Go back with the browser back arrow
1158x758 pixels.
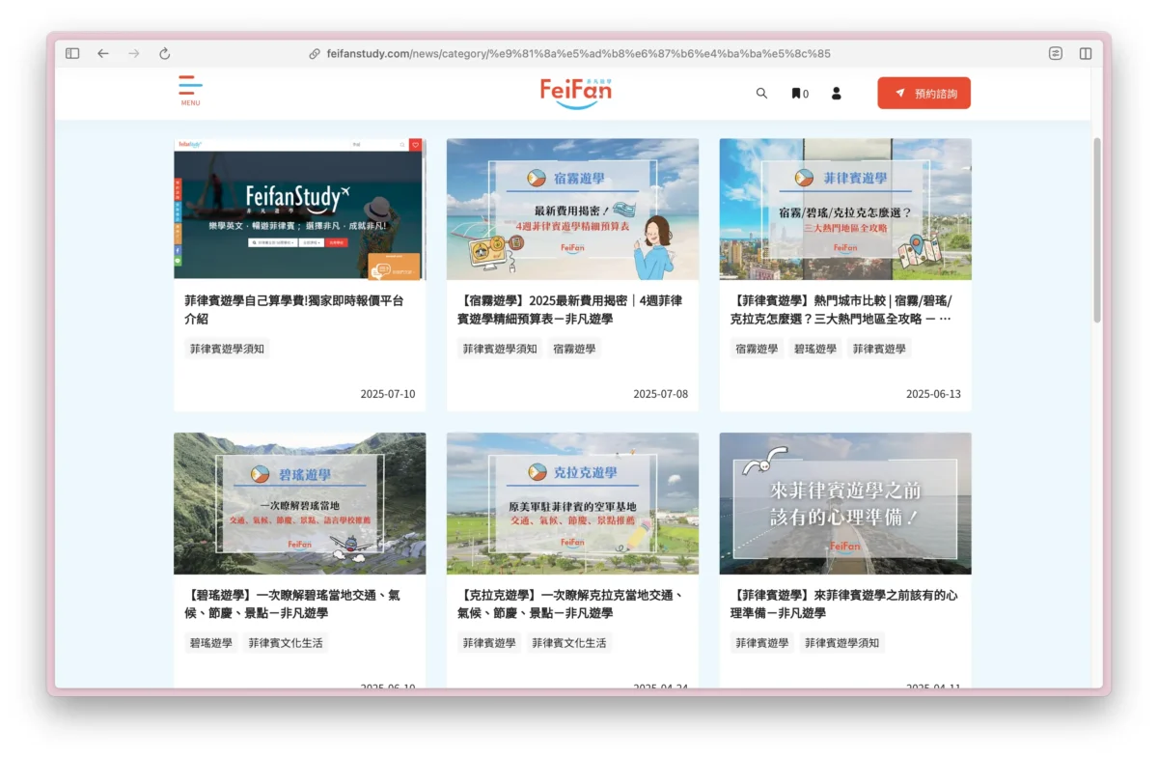[x=103, y=53]
